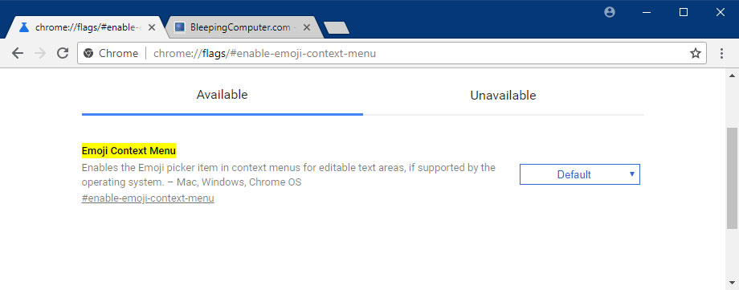Close the BleepingComputer.com tab
Screen dimensions: 739x290
(x=306, y=27)
